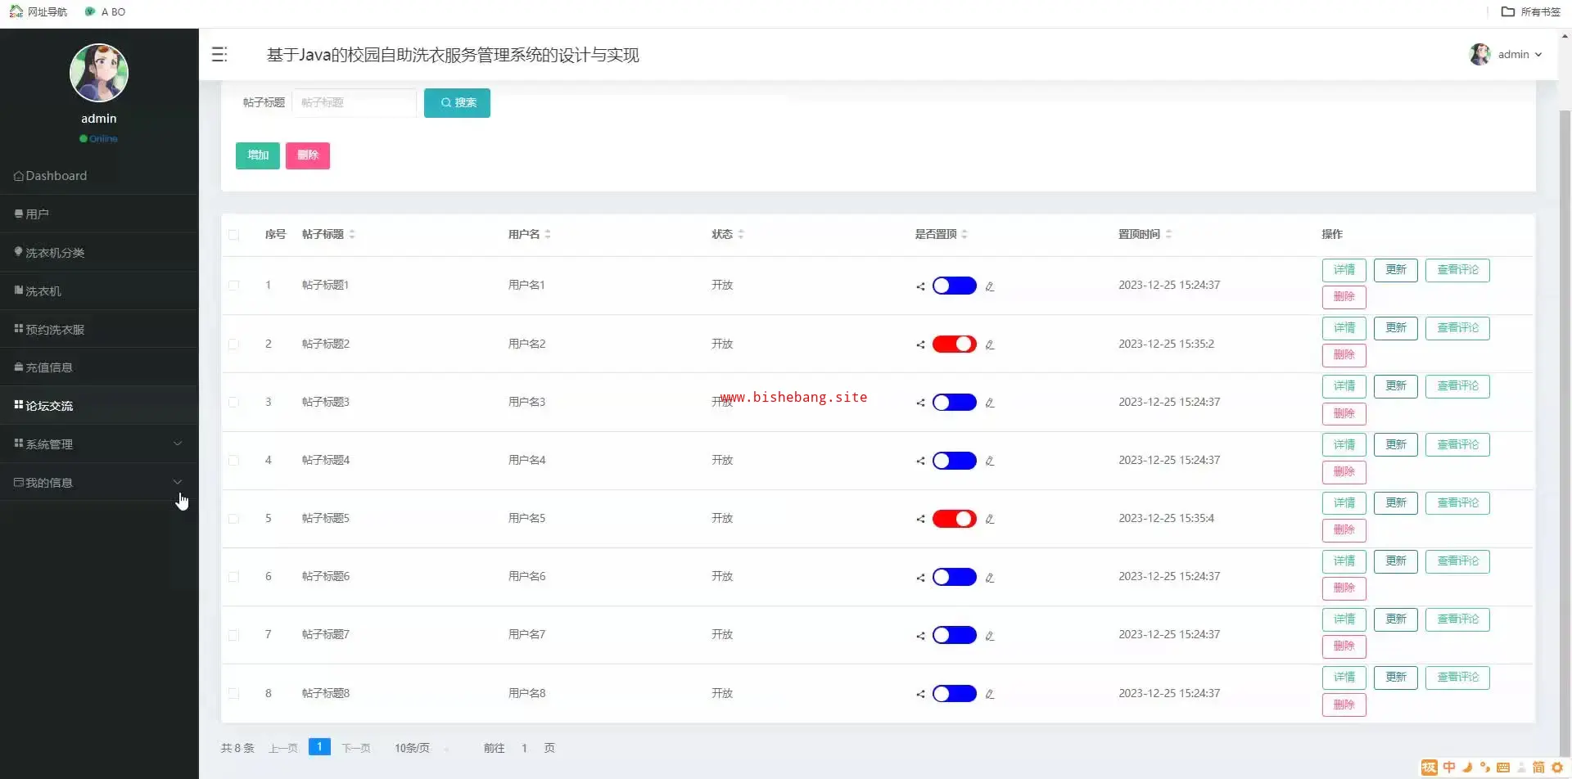Go to Dashboard in the sidebar
This screenshot has height=779, width=1572.
[99, 176]
